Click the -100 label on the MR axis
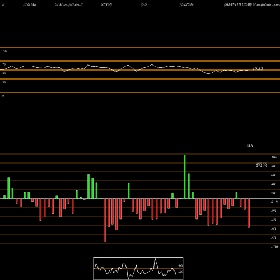 point(274,247)
